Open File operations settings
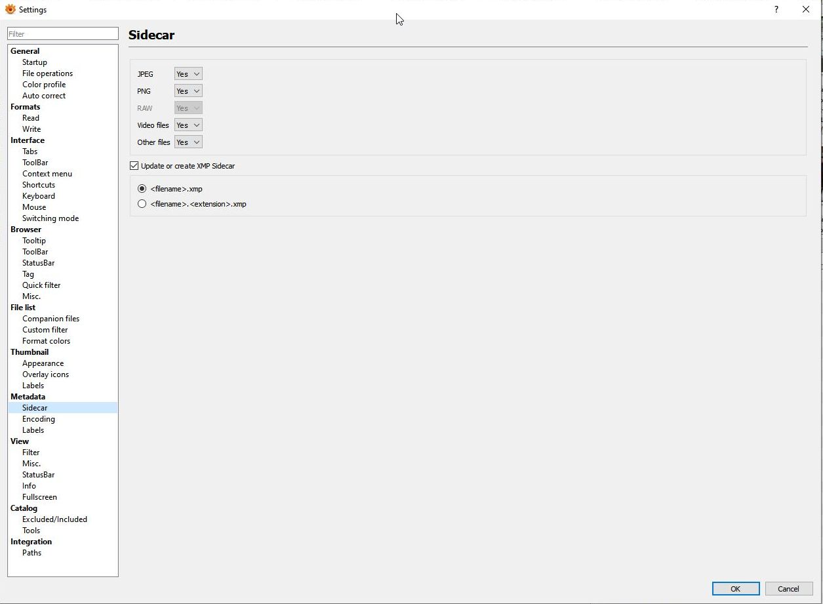Image resolution: width=823 pixels, height=604 pixels. (47, 73)
